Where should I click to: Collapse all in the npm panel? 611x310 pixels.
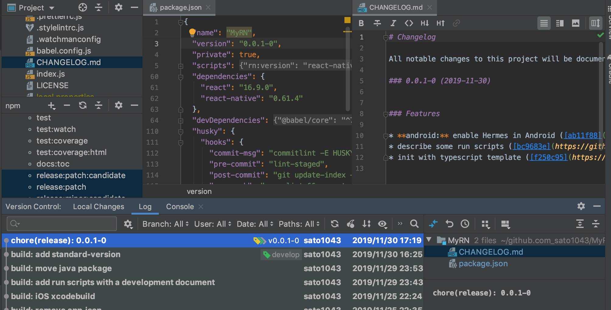click(98, 105)
